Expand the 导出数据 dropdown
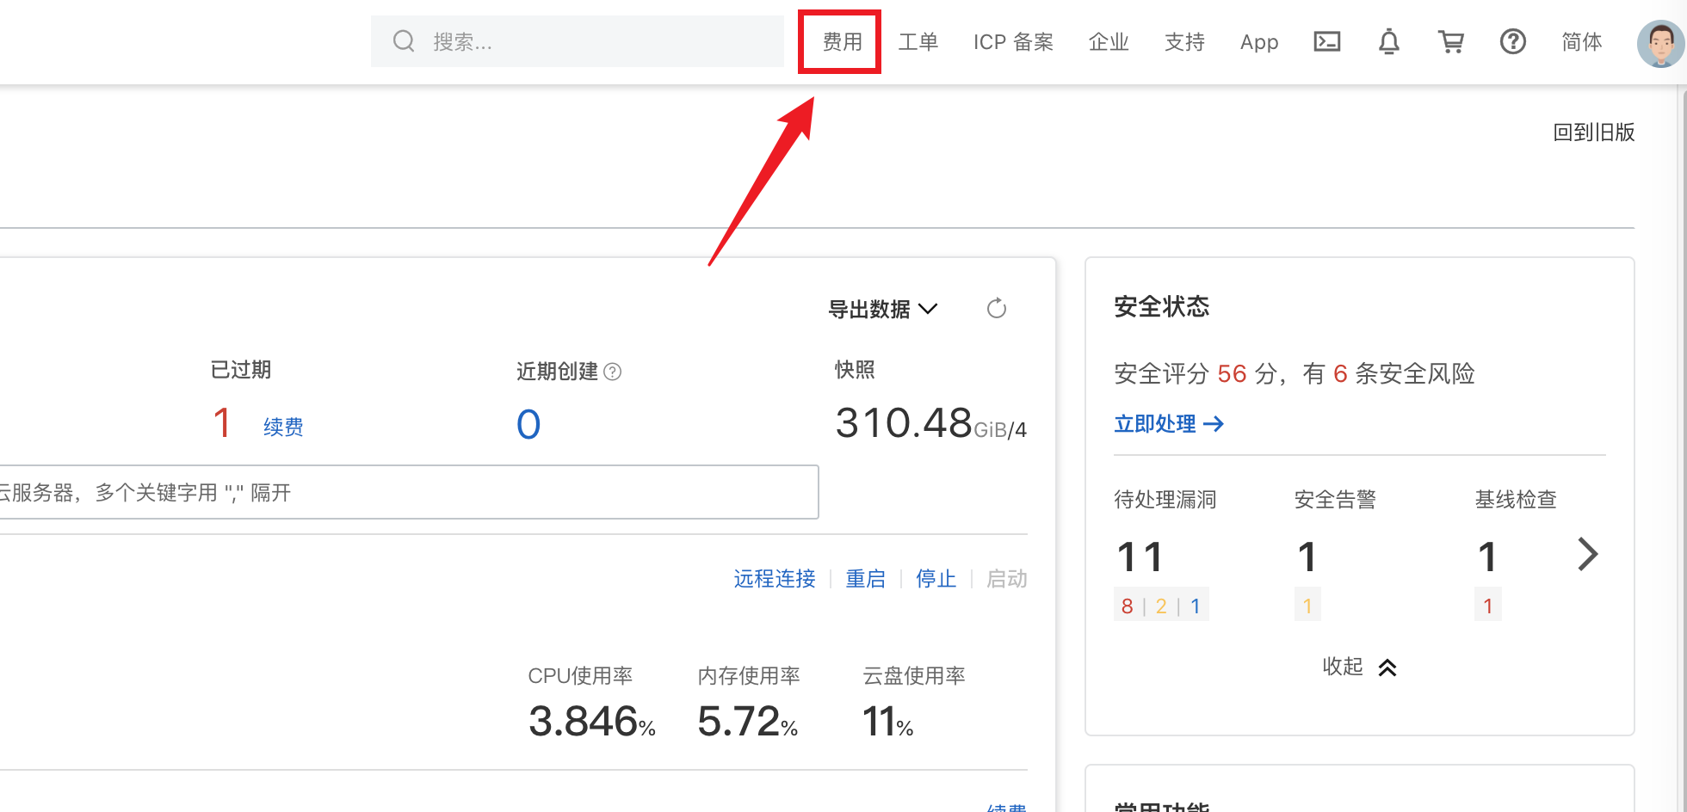The height and width of the screenshot is (812, 1687). point(883,309)
